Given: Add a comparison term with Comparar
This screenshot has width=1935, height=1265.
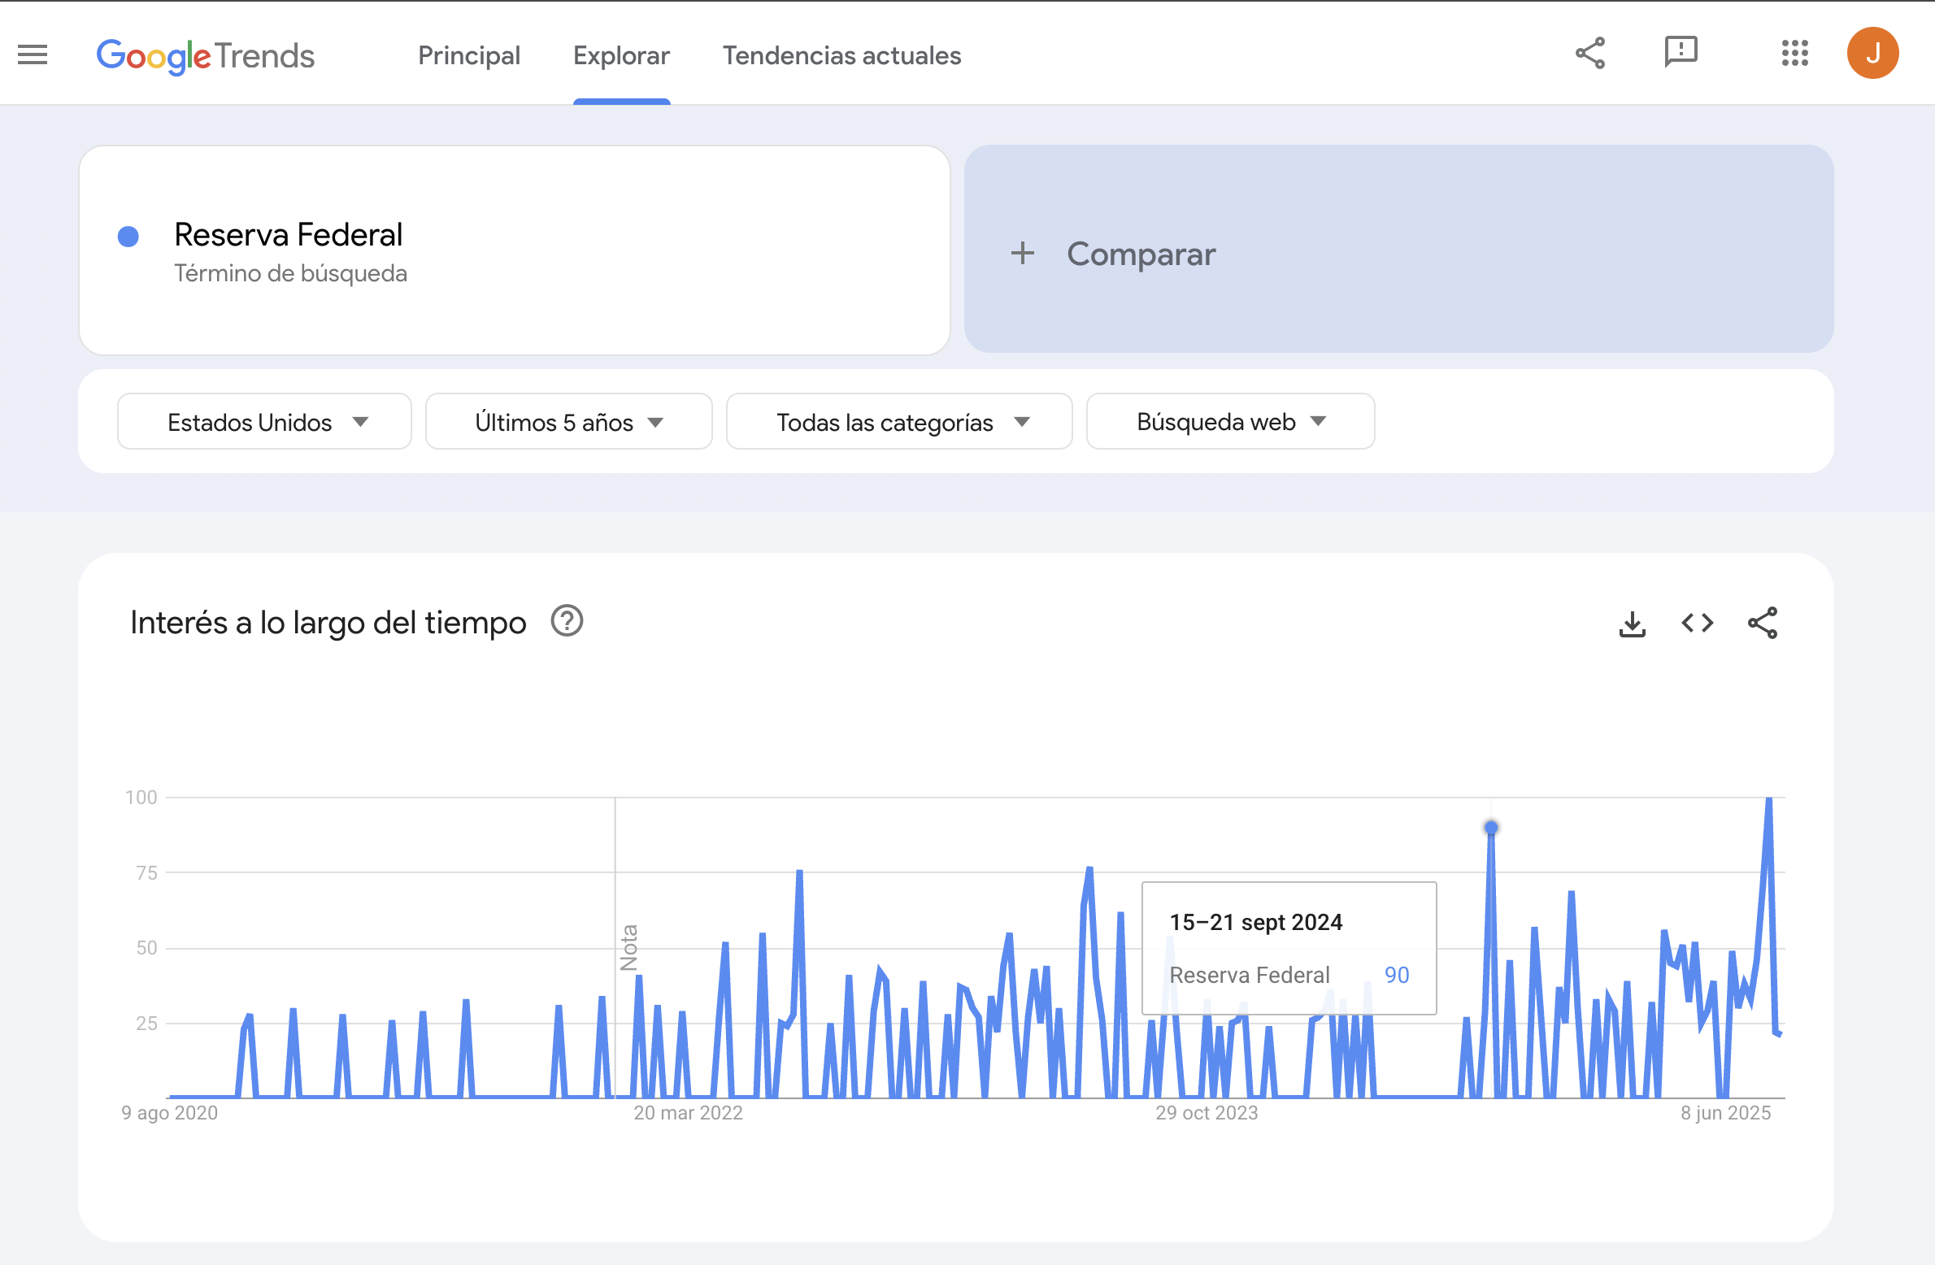Looking at the screenshot, I should tap(1398, 250).
